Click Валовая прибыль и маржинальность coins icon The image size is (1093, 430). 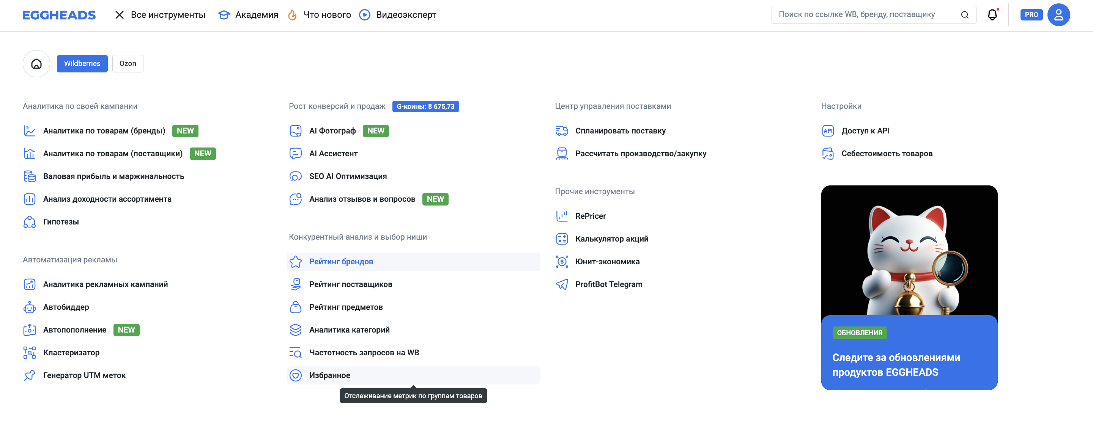[30, 176]
